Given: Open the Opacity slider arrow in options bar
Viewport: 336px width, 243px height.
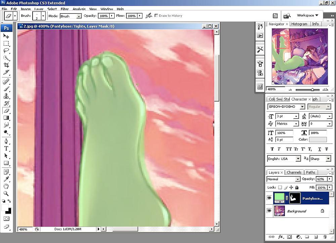Looking at the screenshot, I should 112,16.
